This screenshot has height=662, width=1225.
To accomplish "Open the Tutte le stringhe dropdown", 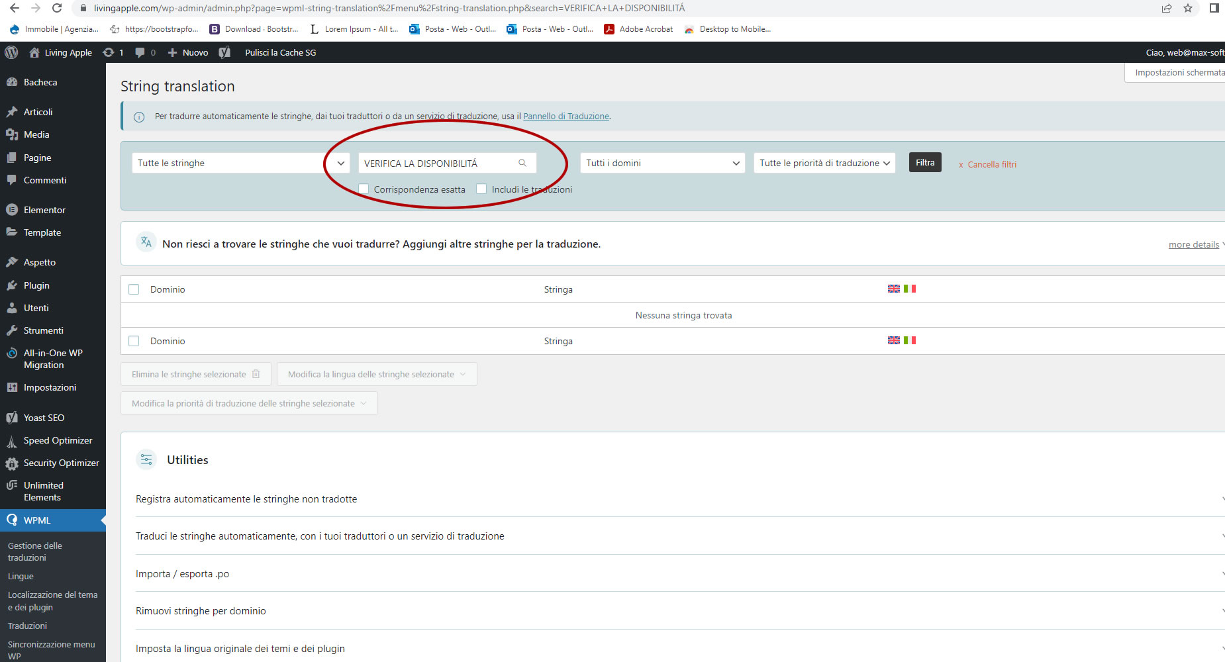I will click(241, 163).
